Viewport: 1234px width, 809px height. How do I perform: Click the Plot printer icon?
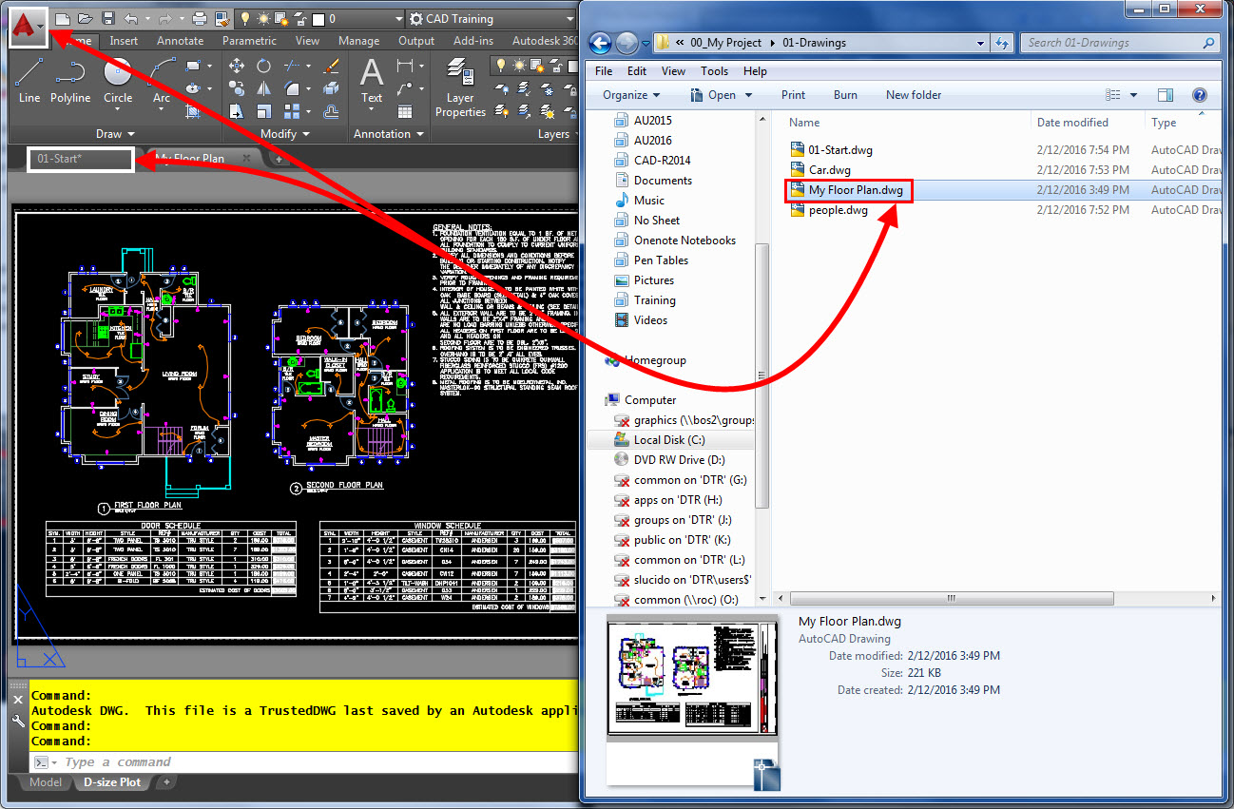200,19
